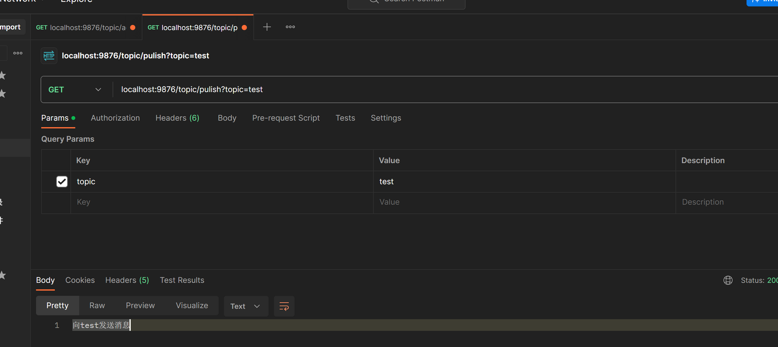Select Visualize response view

click(x=192, y=306)
